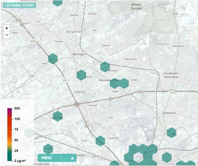Image resolution: width=198 pixels, height=166 pixels.
Task: Click the Korspel village label
Action: pos(92,14)
